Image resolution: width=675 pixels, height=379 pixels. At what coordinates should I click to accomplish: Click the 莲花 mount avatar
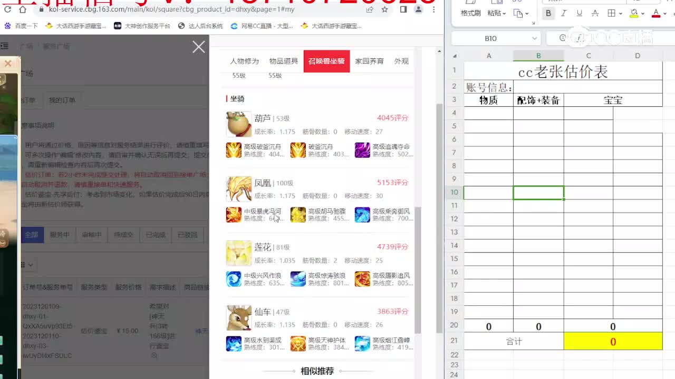[239, 253]
